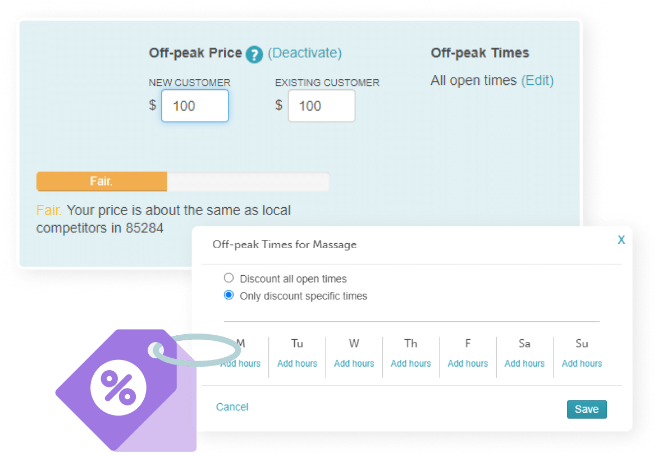Click the 'All open times' text
This screenshot has height=456, width=658.
point(473,80)
